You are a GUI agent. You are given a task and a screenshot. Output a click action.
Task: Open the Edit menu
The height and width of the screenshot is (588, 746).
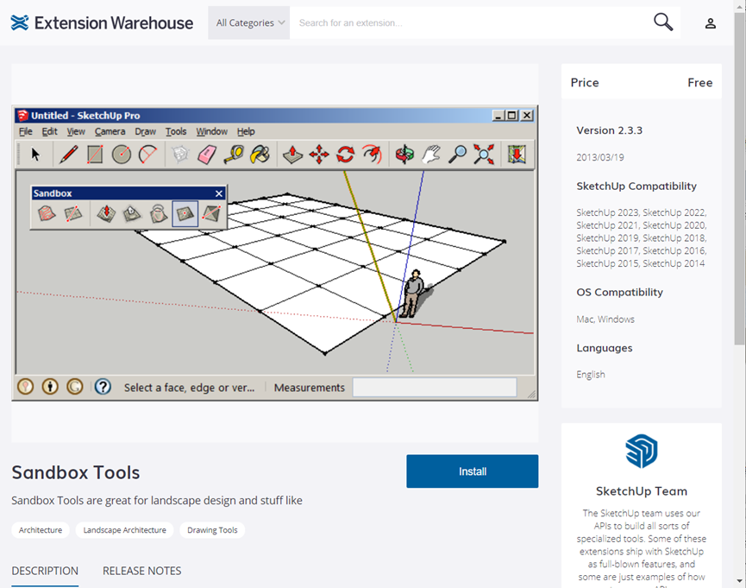pyautogui.click(x=49, y=131)
